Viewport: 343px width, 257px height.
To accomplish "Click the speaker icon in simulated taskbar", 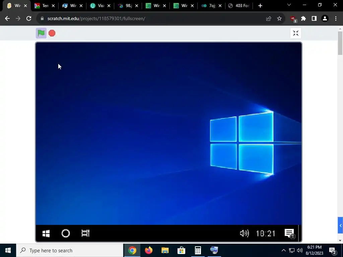I will tap(244, 233).
